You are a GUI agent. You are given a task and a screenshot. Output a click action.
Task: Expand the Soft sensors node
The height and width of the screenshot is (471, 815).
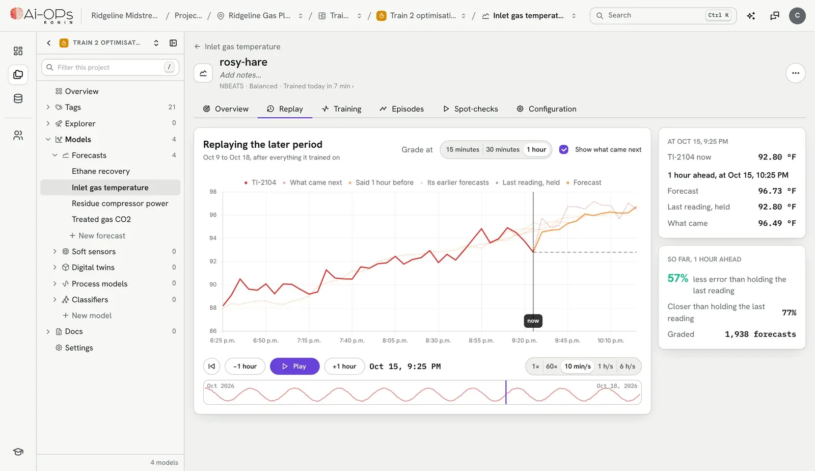coord(55,251)
